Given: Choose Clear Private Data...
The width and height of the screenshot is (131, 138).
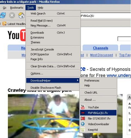Looking at the screenshot, I should [x=53, y=66].
